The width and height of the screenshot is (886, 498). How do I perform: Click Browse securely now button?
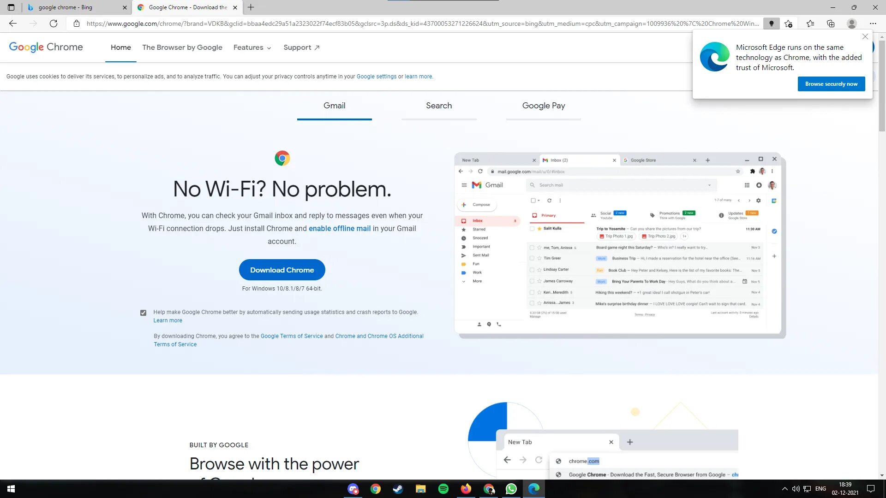pos(831,84)
